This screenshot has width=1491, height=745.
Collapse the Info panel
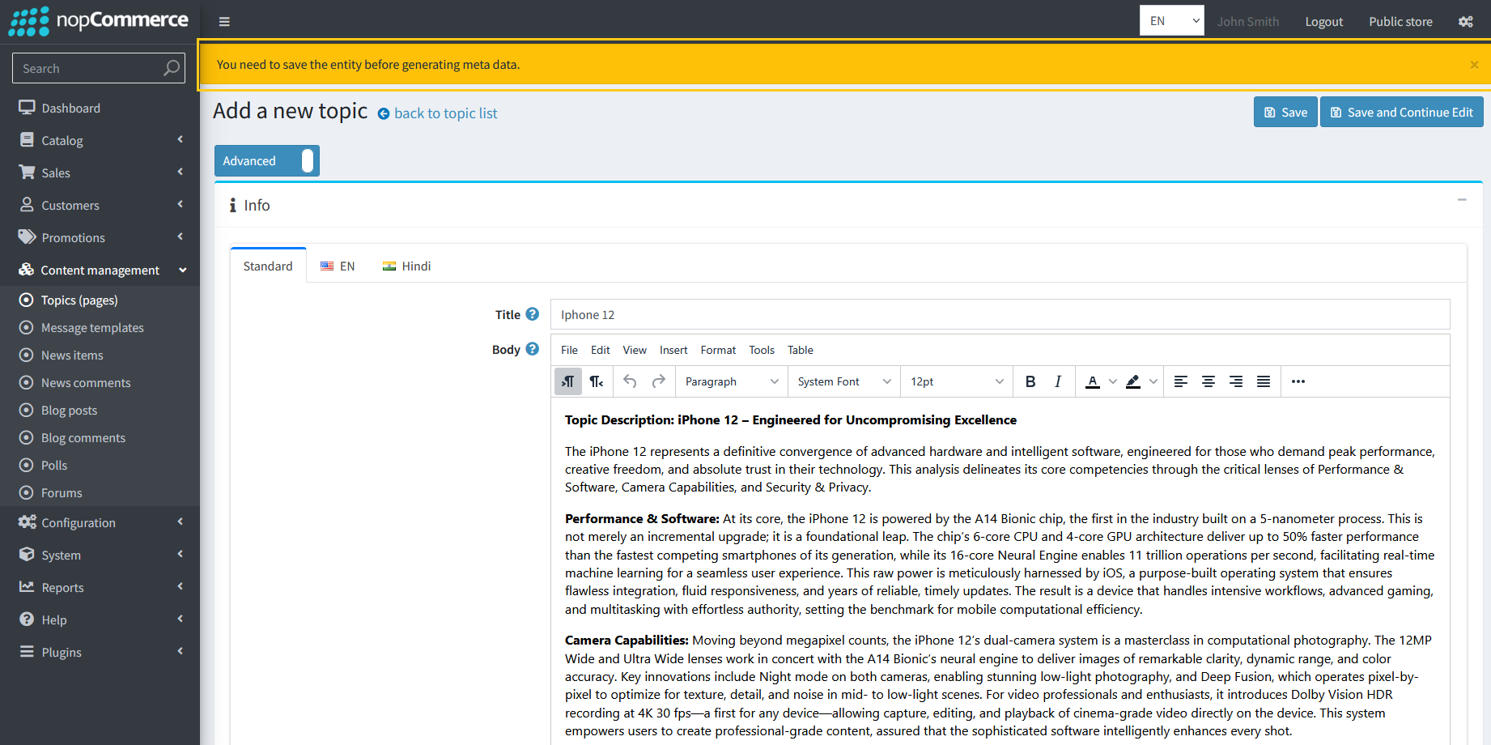[1461, 200]
